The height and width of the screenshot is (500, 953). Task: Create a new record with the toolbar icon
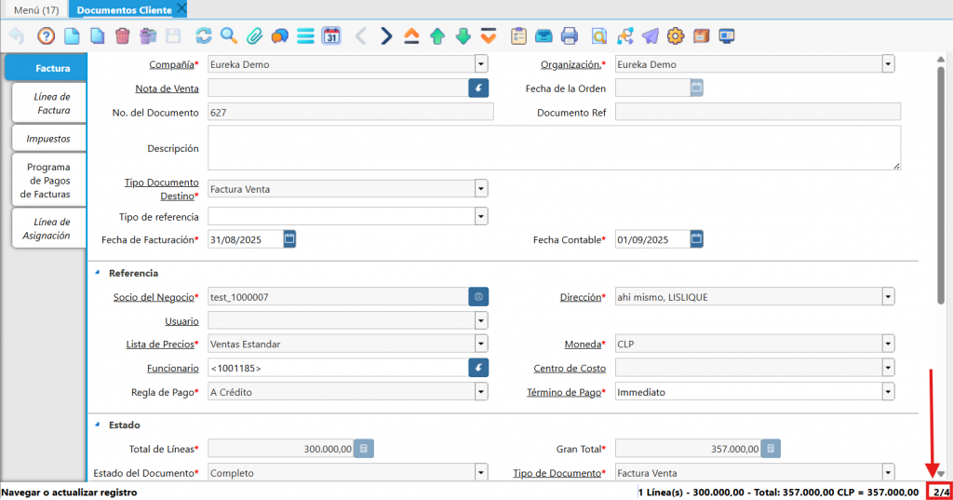pyautogui.click(x=72, y=36)
